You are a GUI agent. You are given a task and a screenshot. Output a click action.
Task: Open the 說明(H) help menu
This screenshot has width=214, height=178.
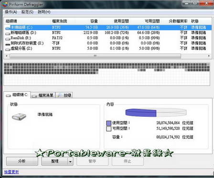[44, 12]
